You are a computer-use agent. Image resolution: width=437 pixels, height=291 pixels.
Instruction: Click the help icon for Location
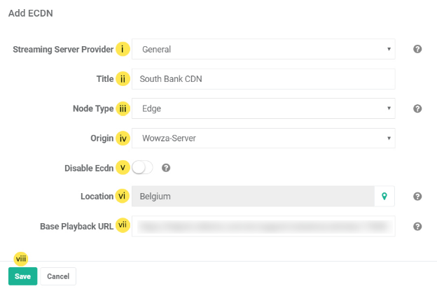tap(417, 197)
